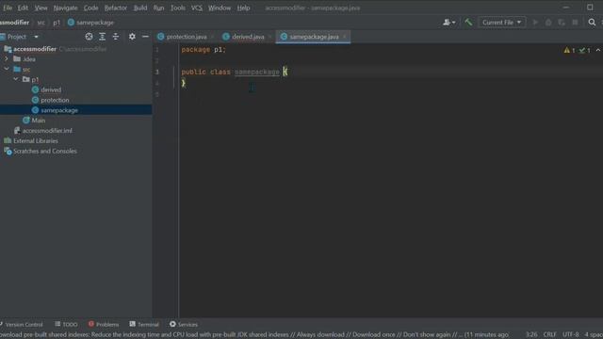
Task: Open the Window menu
Action: (220, 8)
